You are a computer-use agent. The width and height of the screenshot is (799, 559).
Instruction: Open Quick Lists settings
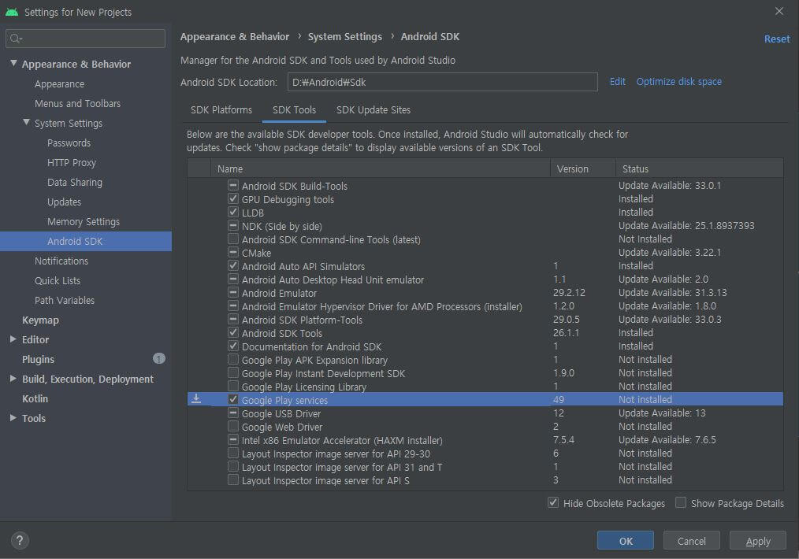pyautogui.click(x=57, y=280)
